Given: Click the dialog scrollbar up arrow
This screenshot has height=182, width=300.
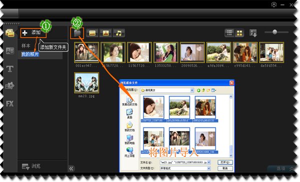Looking at the screenshot, I should tap(230, 97).
